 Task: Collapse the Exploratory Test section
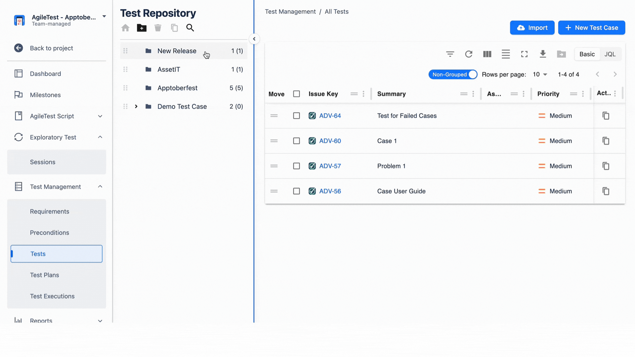click(x=100, y=137)
